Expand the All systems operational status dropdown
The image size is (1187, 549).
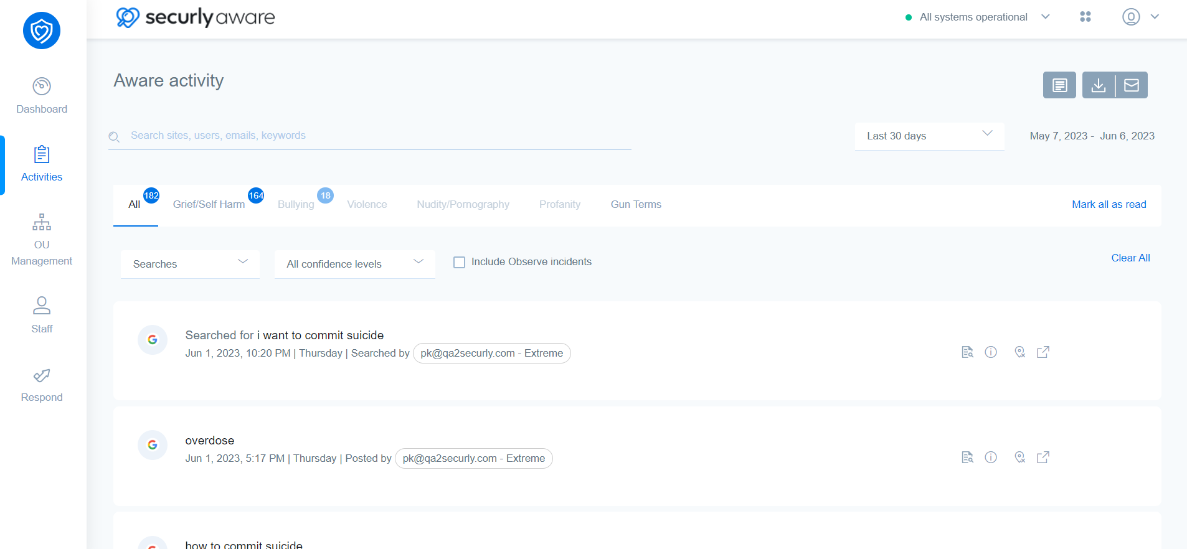click(x=1046, y=17)
